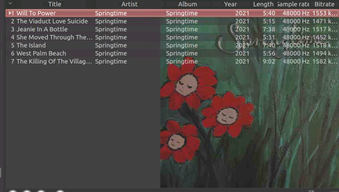This screenshot has width=339, height=192.
Task: Click the 7:40 length value
Action: click(x=269, y=45)
